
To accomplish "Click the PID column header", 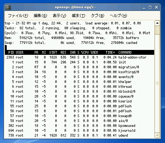I will pyautogui.click(x=11, y=53).
